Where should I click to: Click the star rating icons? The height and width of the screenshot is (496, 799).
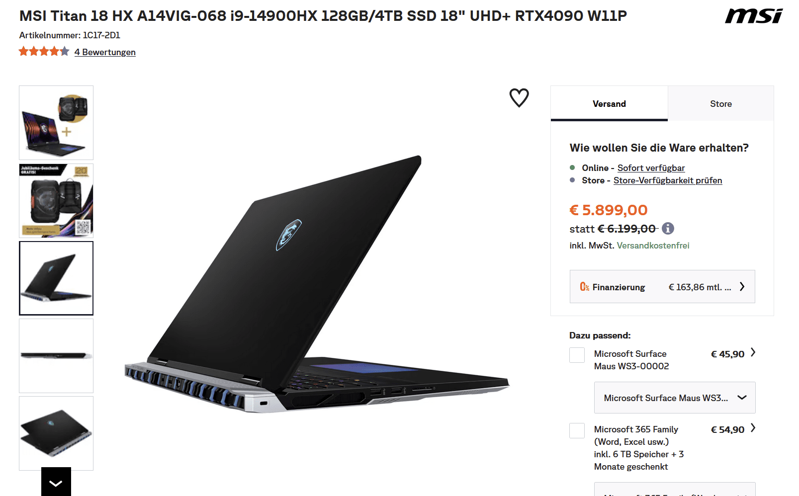coord(44,51)
